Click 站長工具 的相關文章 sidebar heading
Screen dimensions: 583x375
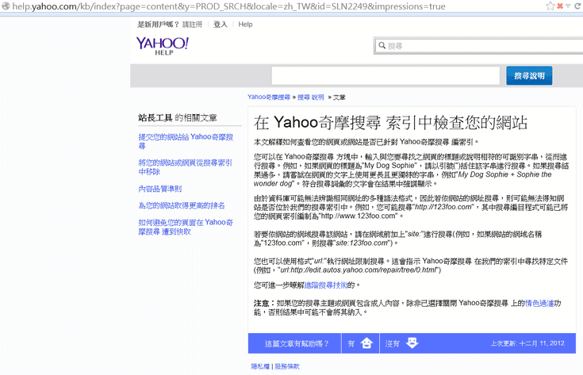178,118
